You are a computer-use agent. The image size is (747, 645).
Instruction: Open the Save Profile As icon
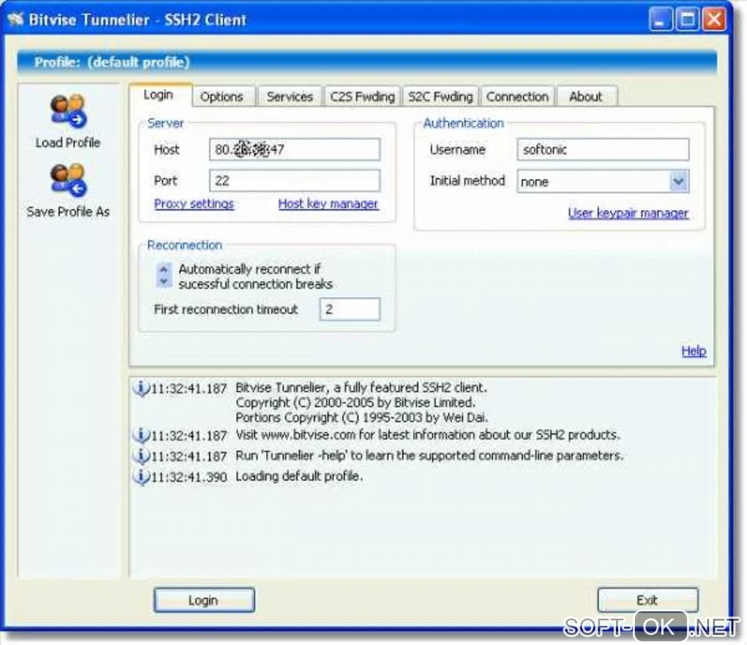pos(68,180)
